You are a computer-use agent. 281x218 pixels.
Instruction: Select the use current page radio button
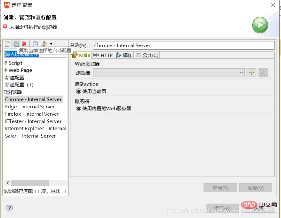click(78, 91)
